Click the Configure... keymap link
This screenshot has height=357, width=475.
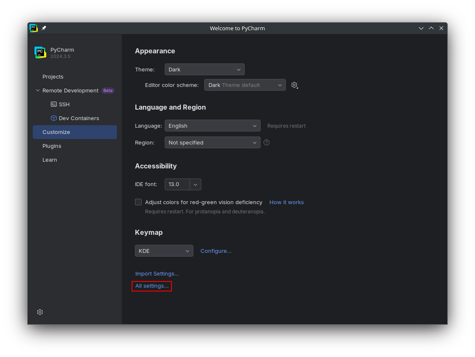(216, 251)
